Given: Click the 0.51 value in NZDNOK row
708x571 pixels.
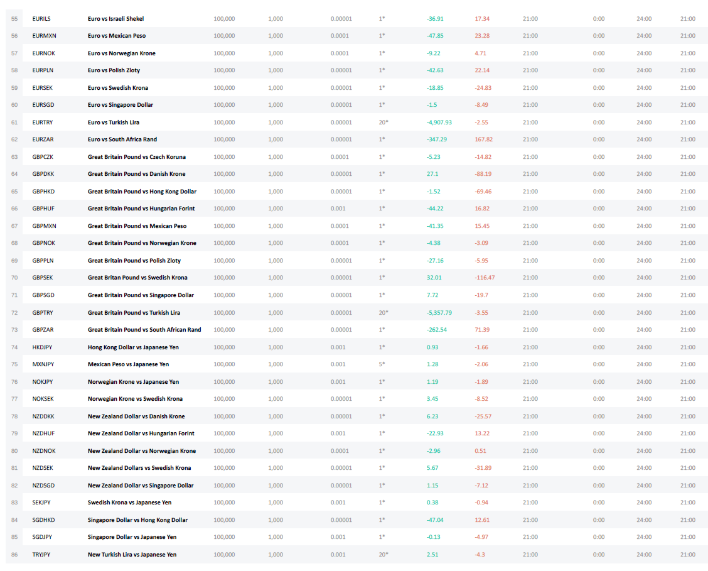Looking at the screenshot, I should click(480, 451).
